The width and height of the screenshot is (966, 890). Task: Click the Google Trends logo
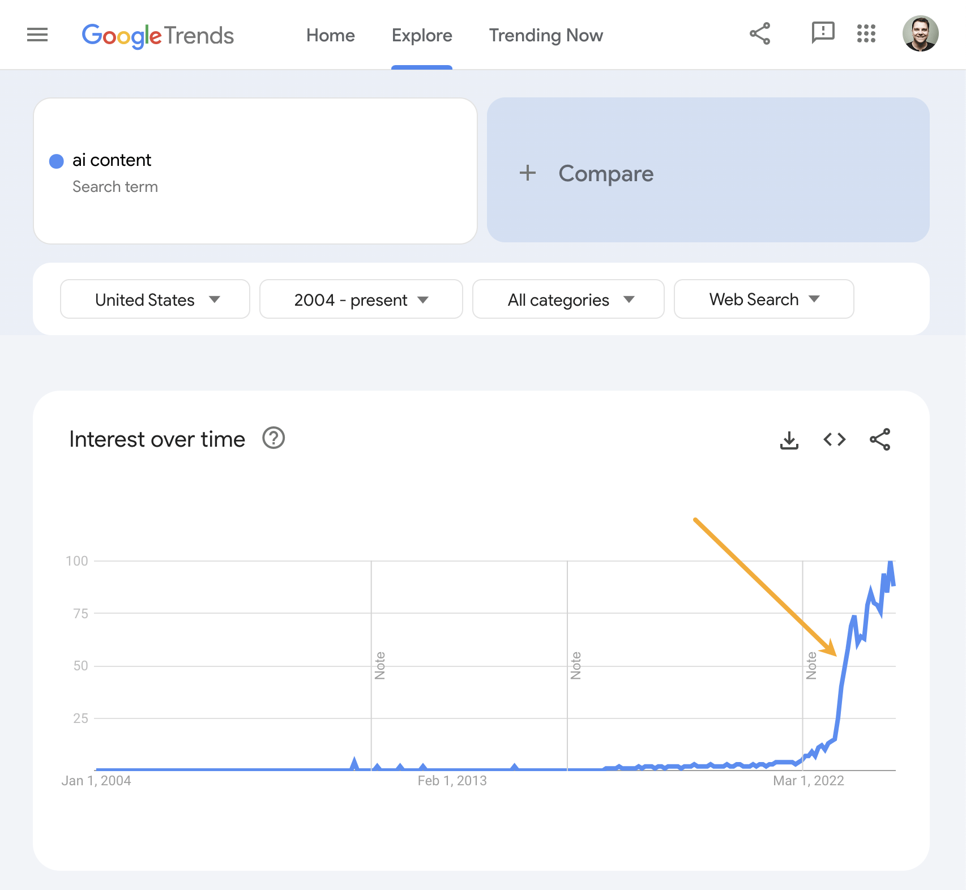[158, 35]
